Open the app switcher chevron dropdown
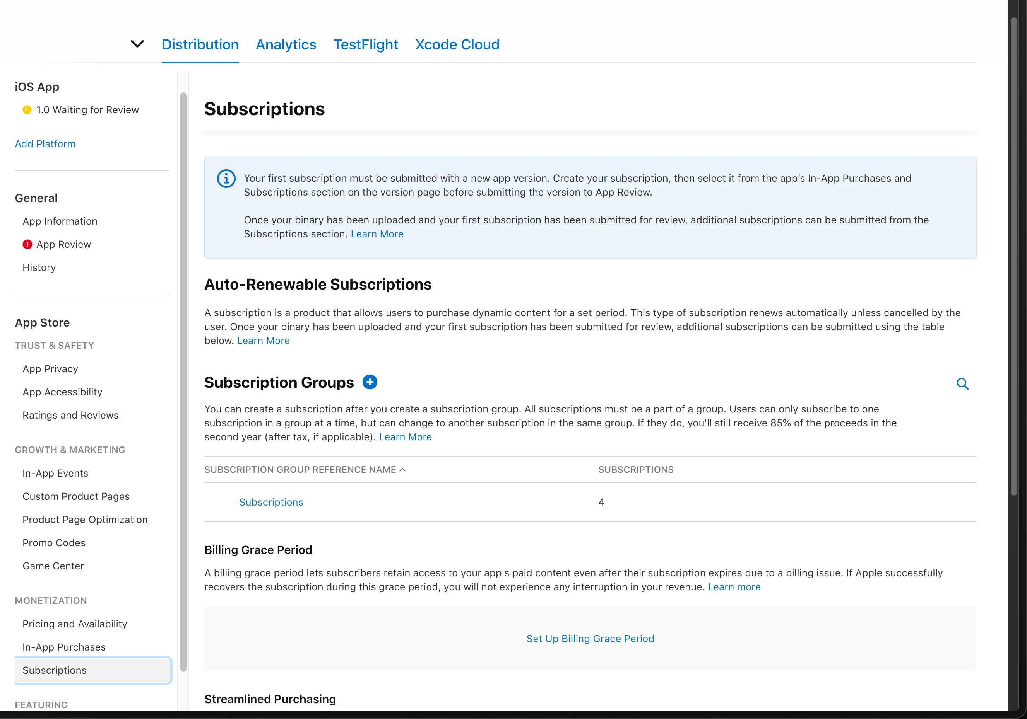This screenshot has height=719, width=1027. click(x=137, y=44)
